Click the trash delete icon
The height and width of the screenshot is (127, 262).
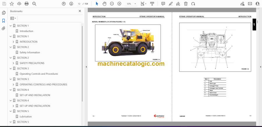185,4
